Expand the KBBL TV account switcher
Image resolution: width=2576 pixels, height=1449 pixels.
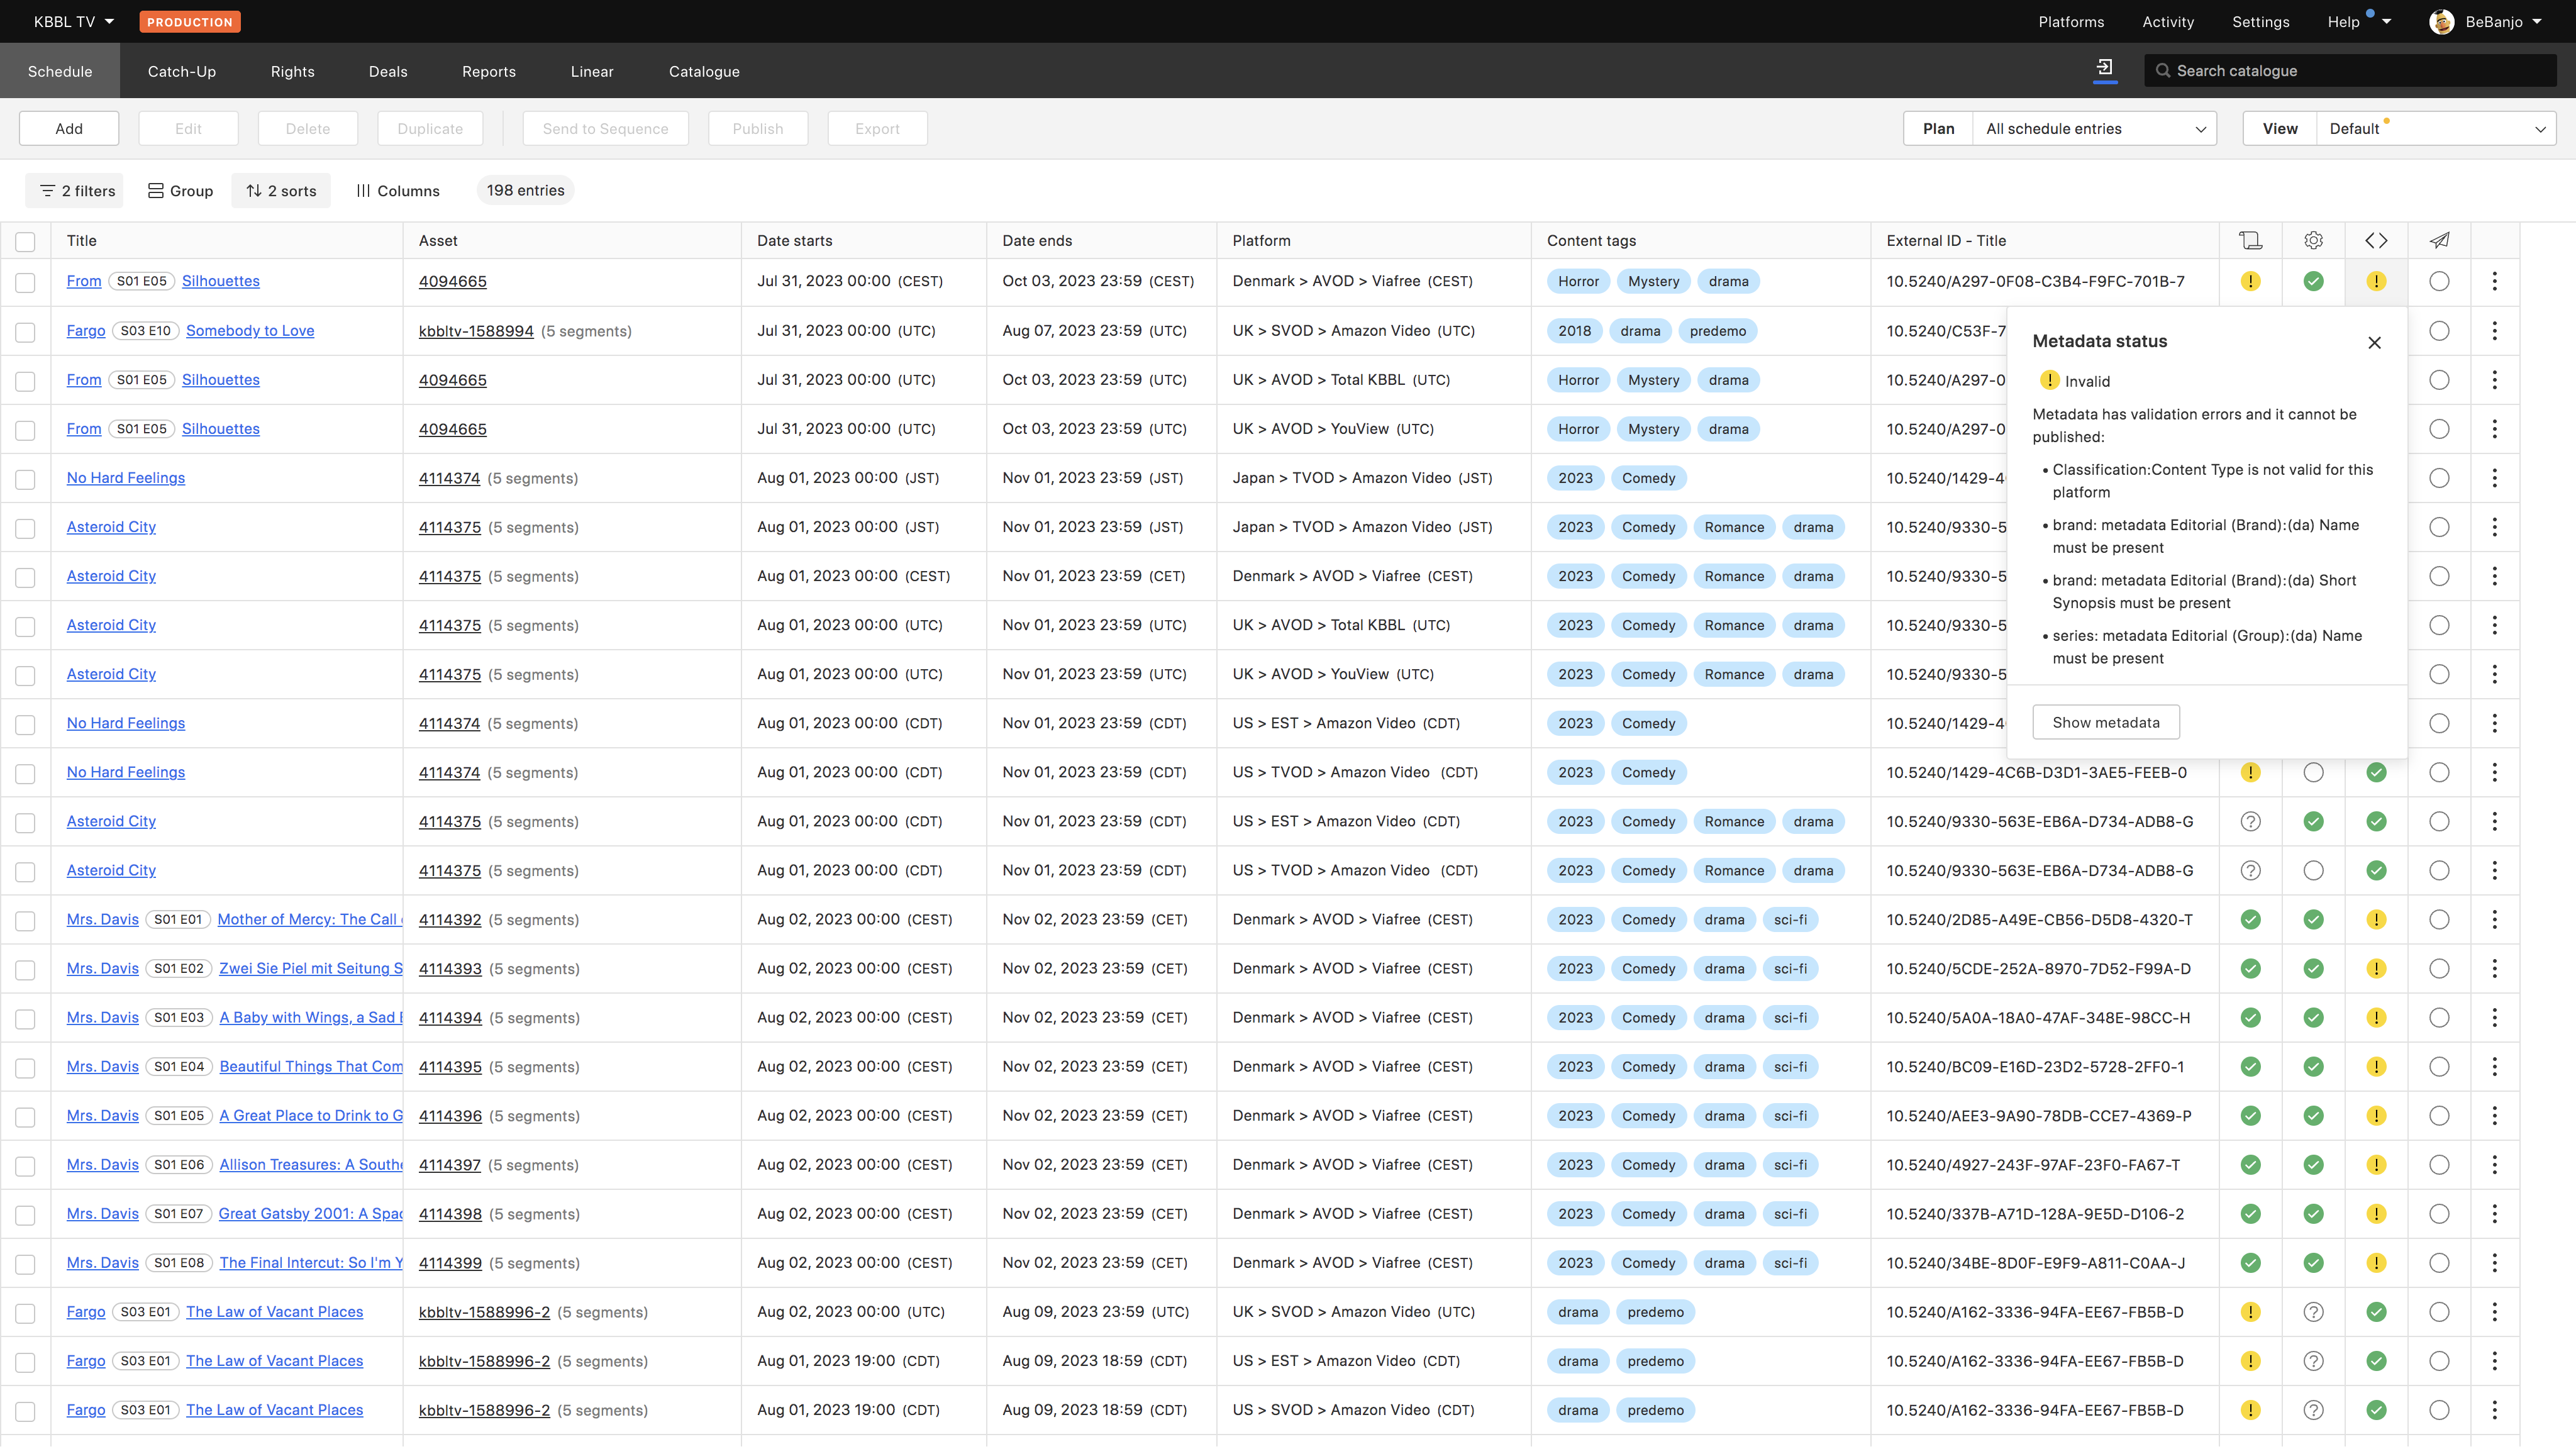click(x=74, y=21)
